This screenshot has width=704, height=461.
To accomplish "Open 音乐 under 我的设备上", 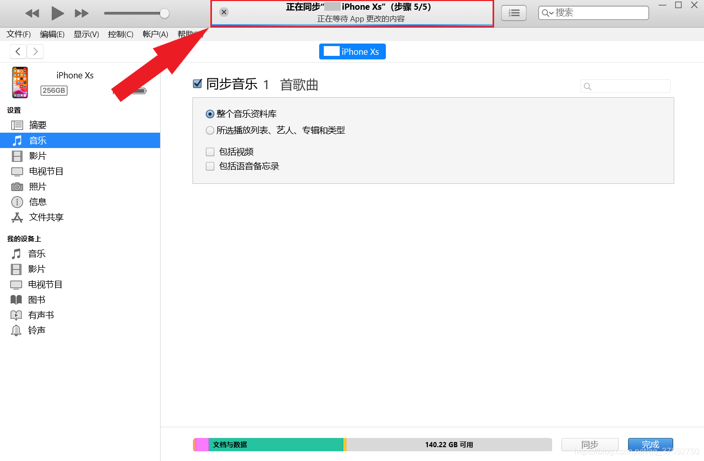I will 80,254.
